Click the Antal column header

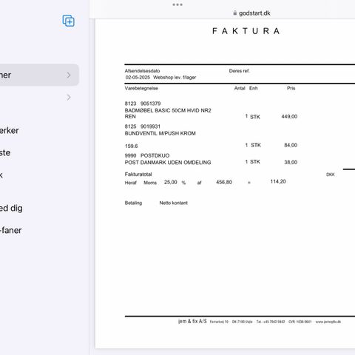coord(240,88)
